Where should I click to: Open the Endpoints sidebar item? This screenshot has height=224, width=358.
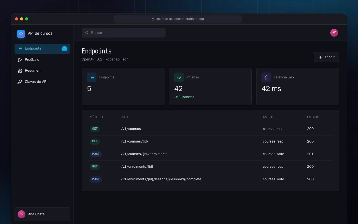[42, 48]
